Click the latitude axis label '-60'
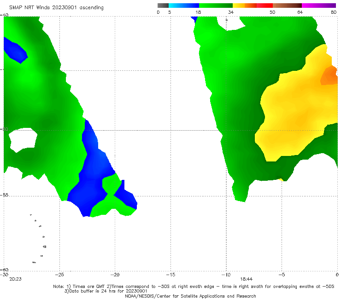 pos(4,270)
